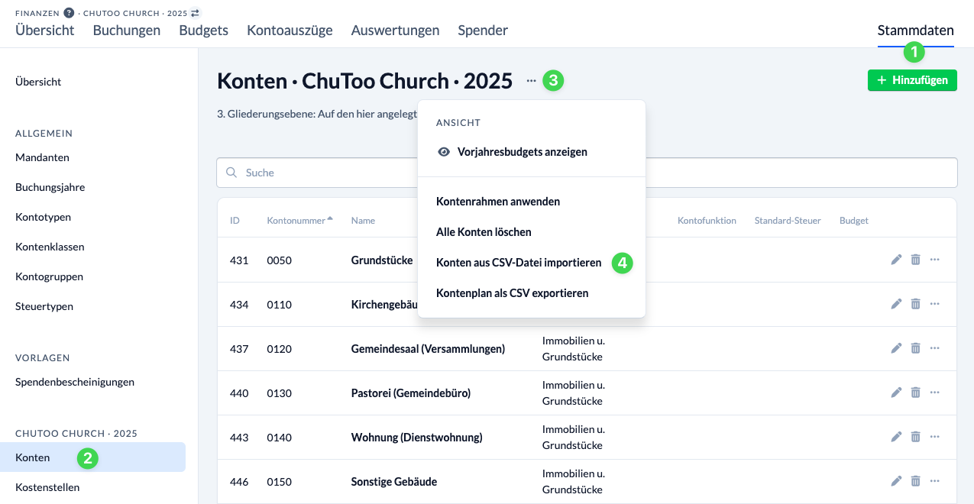This screenshot has height=504, width=974.
Task: Select Kontenplan als CSV exportieren
Action: (512, 293)
